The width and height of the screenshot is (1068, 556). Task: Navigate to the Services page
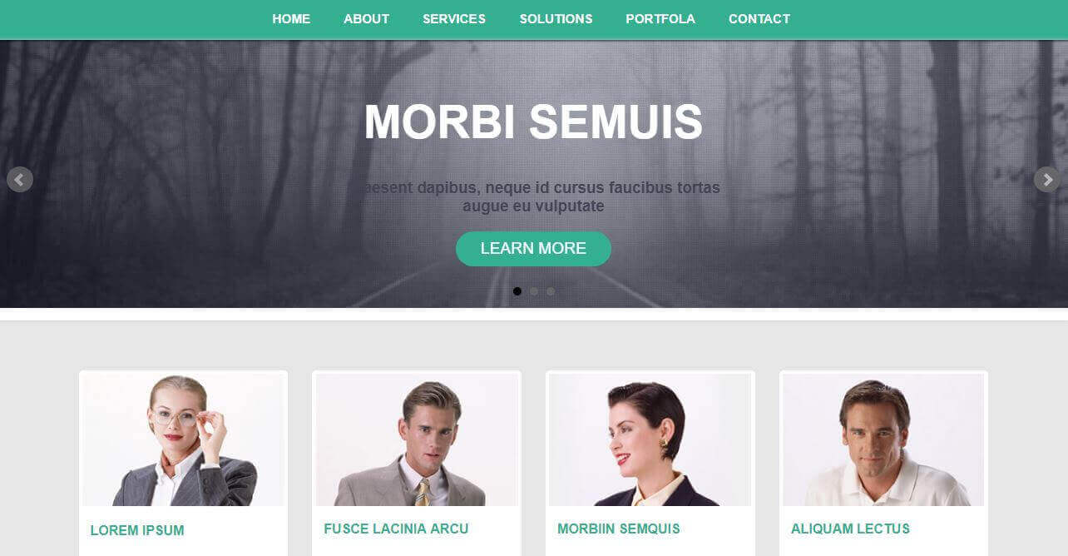[454, 19]
